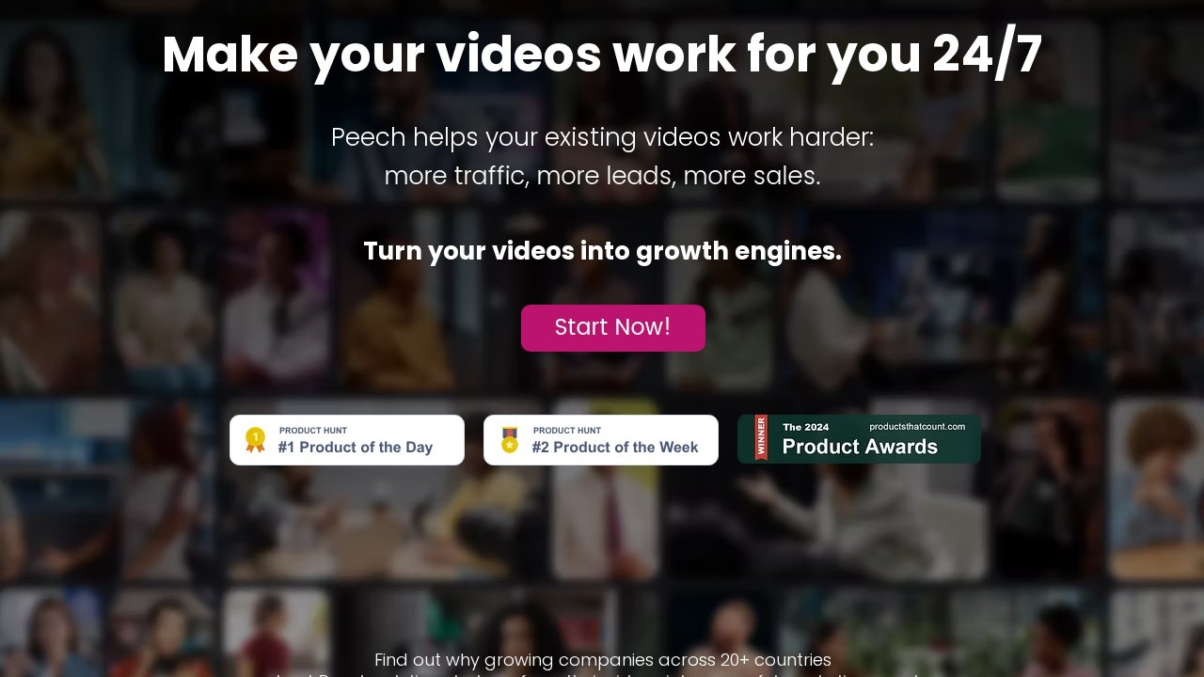
Task: Click the PRODUCT HUNT label above Product of the Week
Action: (567, 431)
